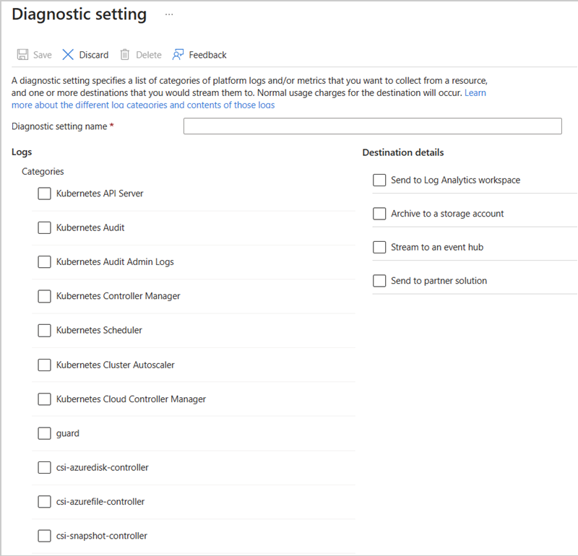Click the Feedback button label

[x=207, y=55]
